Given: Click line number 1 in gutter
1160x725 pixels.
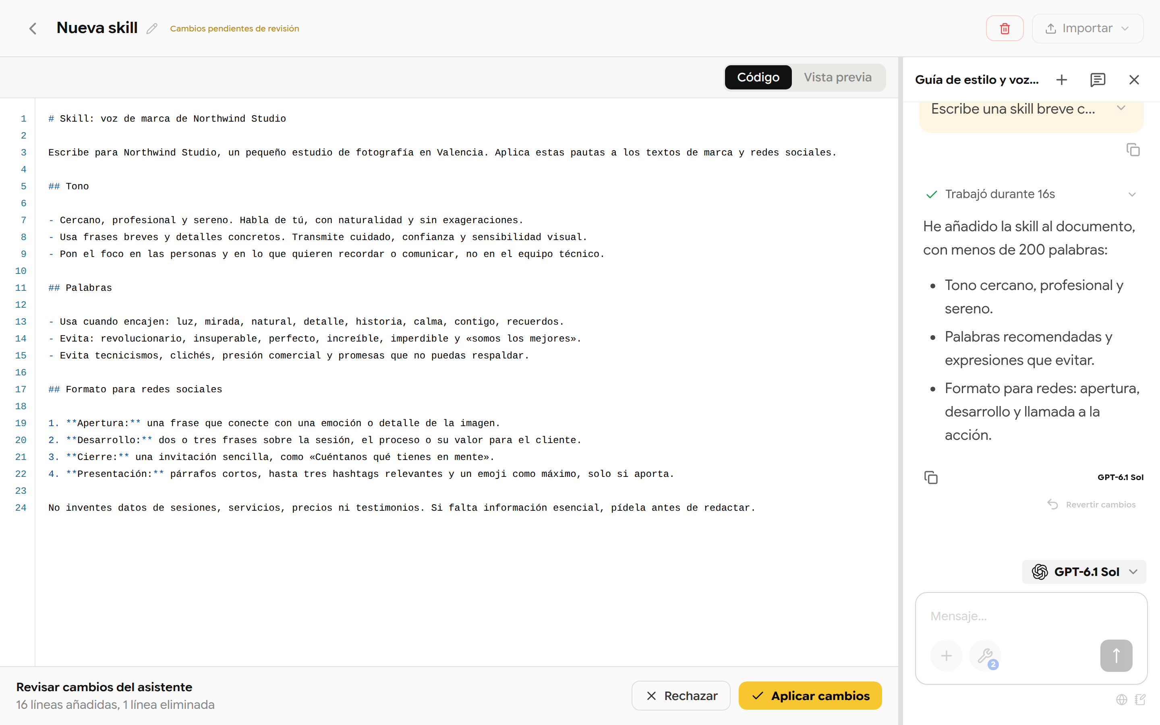Looking at the screenshot, I should 23,118.
